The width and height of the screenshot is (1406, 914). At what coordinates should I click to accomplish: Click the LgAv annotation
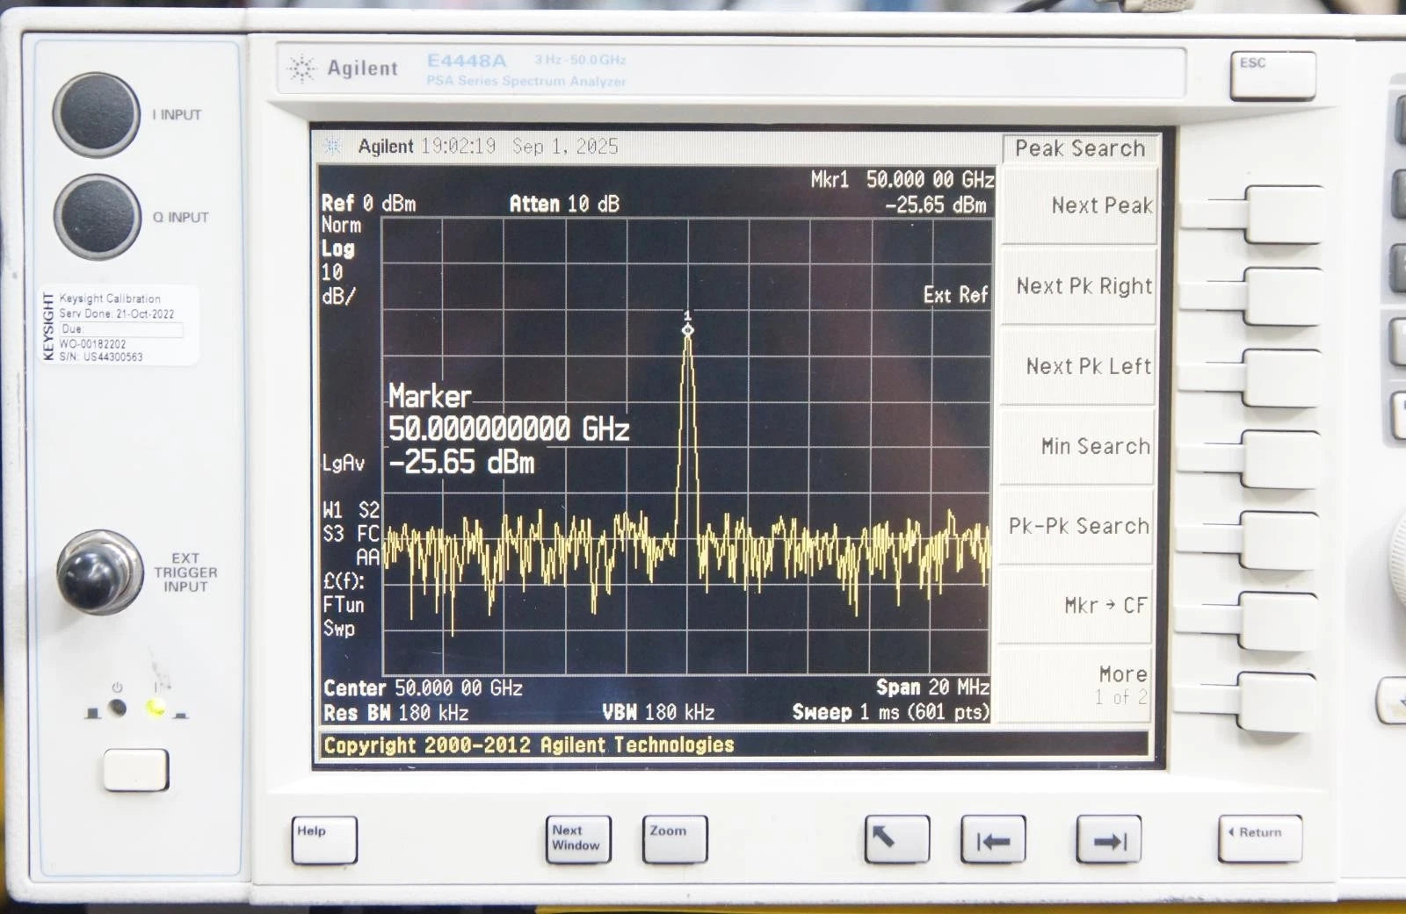(343, 464)
